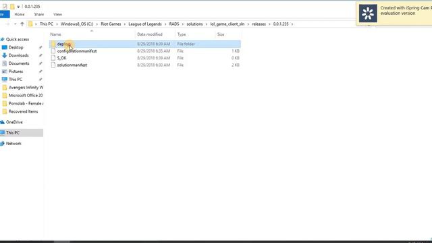Go up one folder level
The image size is (432, 243).
[x=22, y=24]
